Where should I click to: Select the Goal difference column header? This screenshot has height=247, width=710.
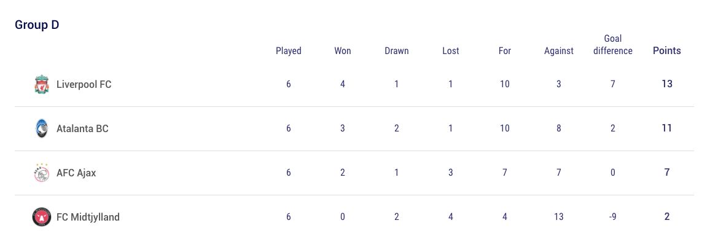(x=613, y=45)
